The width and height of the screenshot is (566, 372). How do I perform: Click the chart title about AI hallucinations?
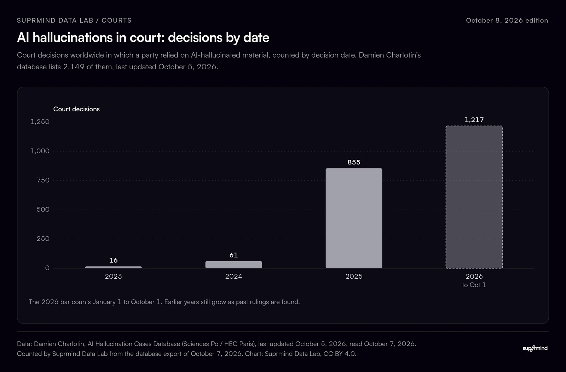[x=143, y=37]
